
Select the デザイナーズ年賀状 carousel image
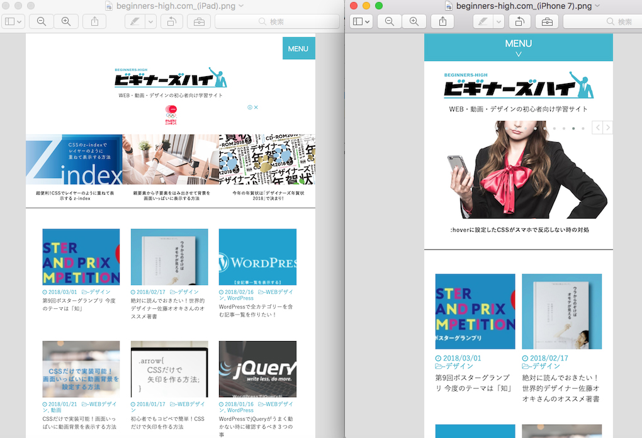267,159
